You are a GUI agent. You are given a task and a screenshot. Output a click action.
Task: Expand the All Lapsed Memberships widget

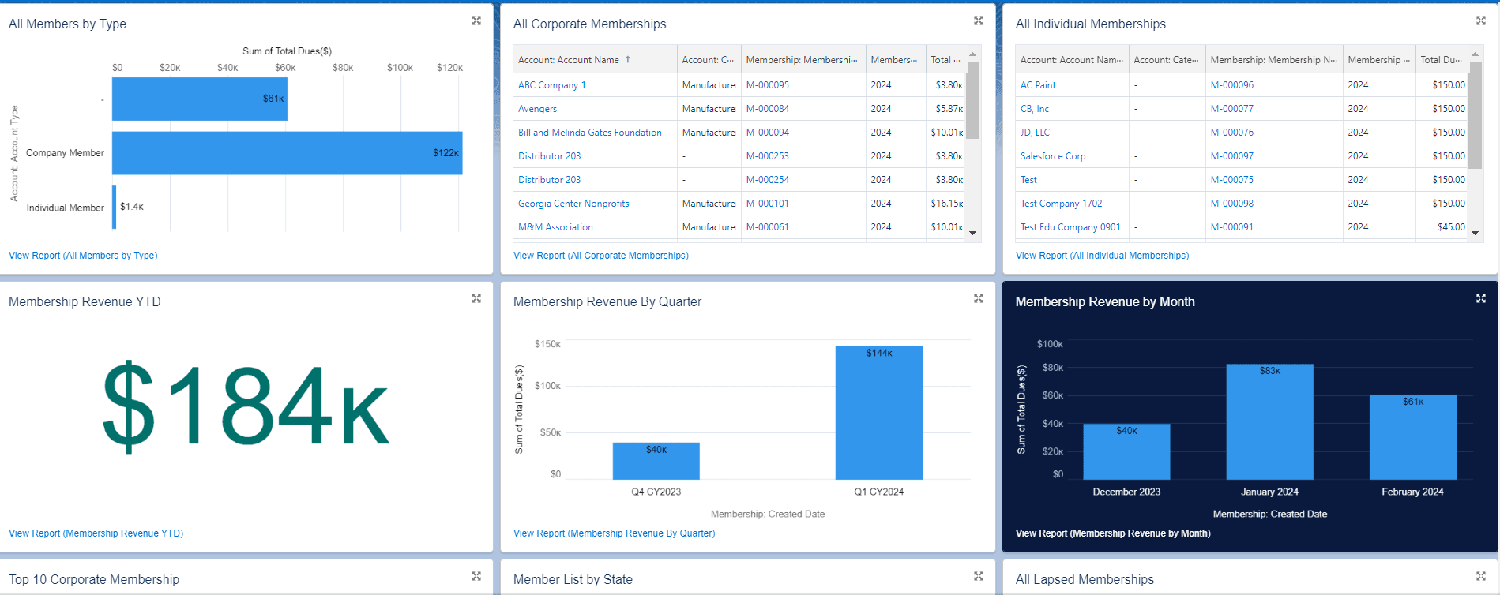[1481, 576]
